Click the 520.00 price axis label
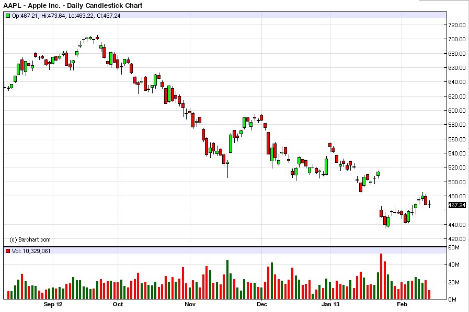469x312 pixels. pyautogui.click(x=457, y=167)
